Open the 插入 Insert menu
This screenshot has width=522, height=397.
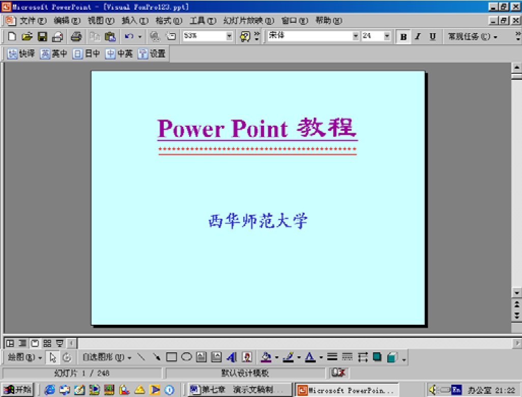point(135,21)
